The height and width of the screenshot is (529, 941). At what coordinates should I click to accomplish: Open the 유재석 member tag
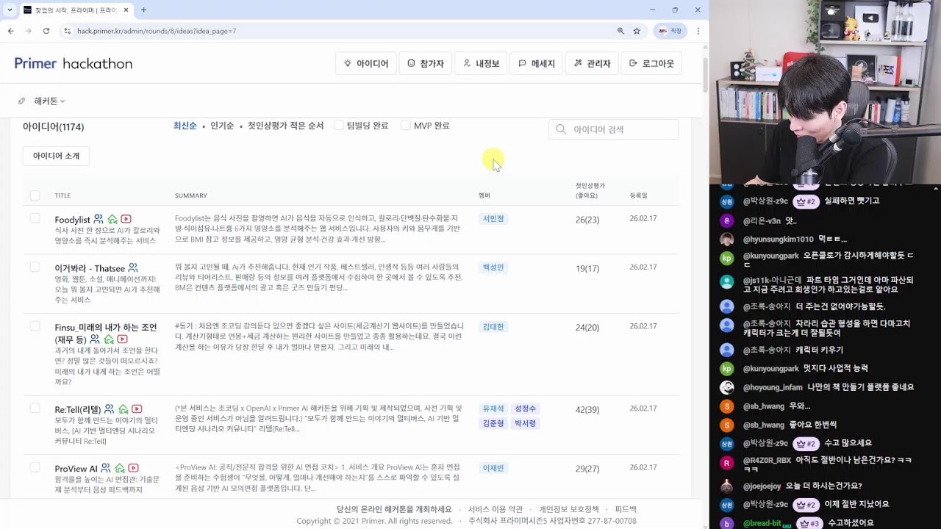(493, 409)
